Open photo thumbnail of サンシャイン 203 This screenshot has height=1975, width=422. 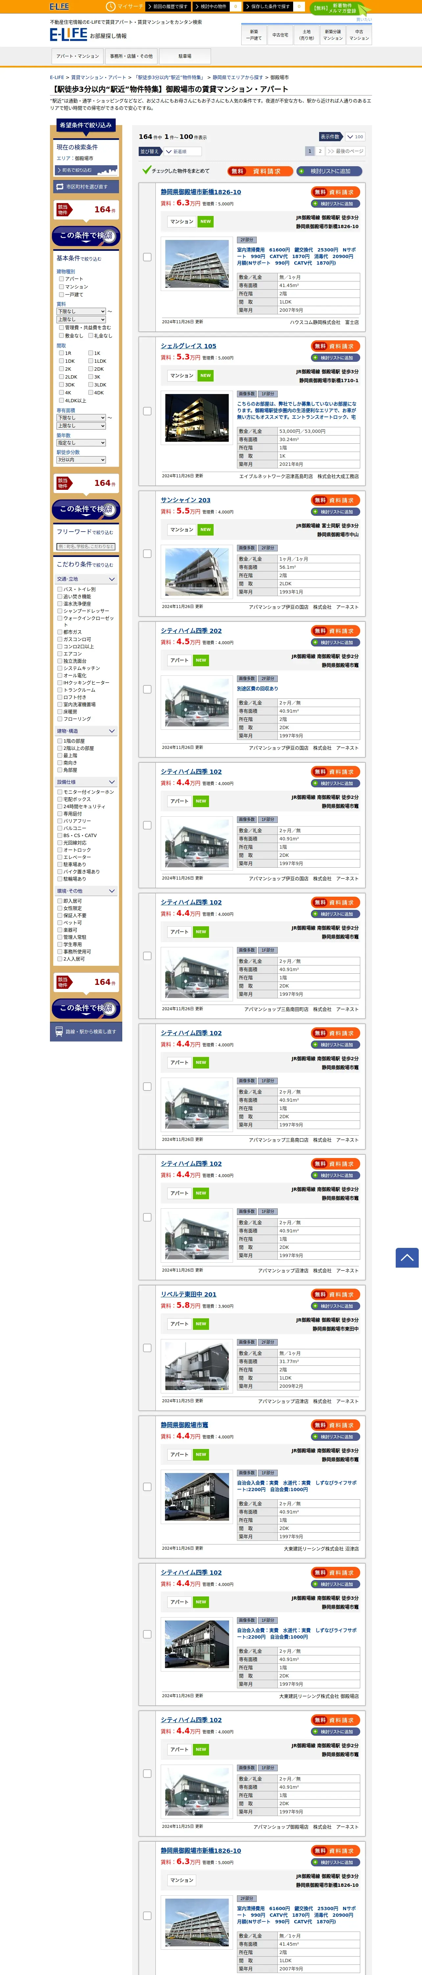(x=197, y=572)
